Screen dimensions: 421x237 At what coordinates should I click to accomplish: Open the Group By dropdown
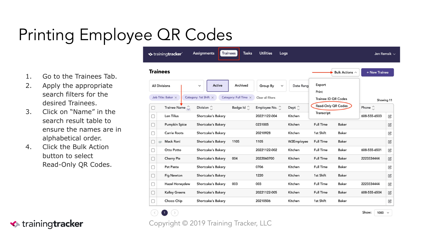pos(271,86)
